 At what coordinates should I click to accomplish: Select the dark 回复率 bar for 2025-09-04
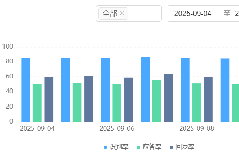[x=49, y=99]
